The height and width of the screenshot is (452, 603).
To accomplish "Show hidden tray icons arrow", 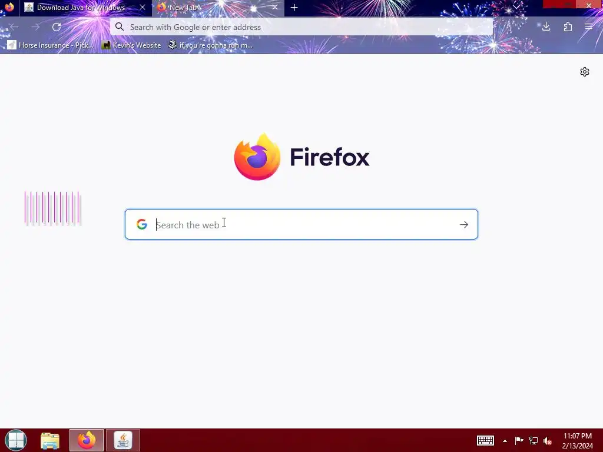I will click(505, 441).
